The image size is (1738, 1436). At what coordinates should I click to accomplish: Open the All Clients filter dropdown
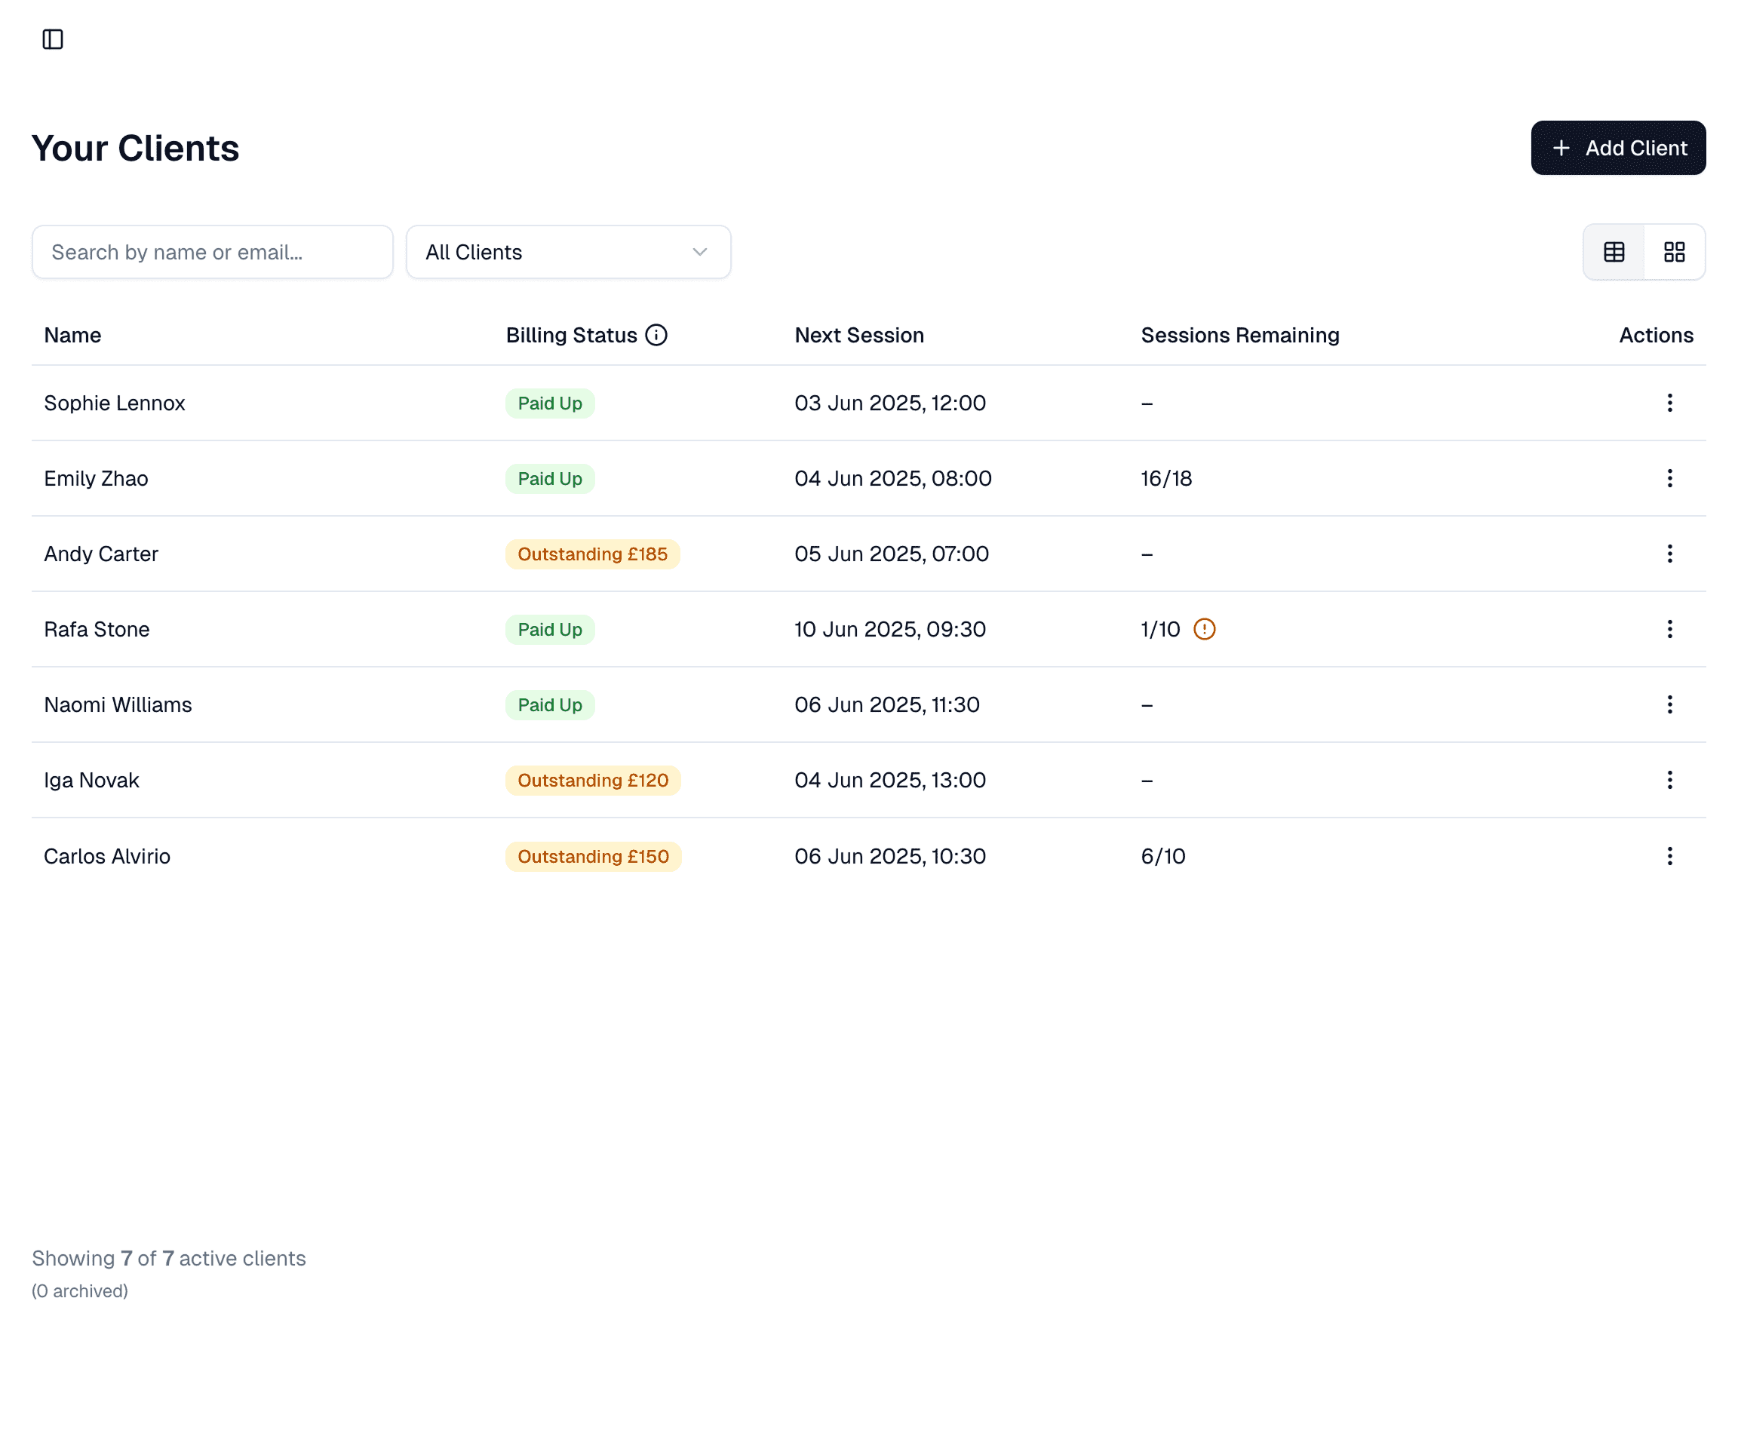pos(567,253)
